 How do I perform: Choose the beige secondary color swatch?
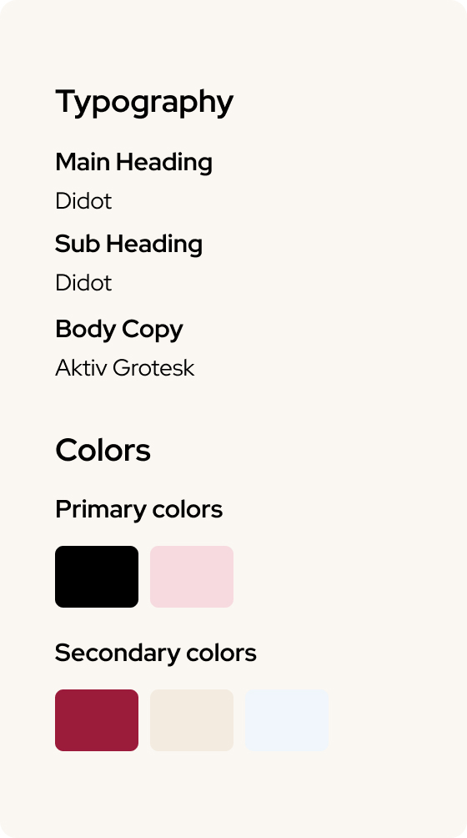click(x=192, y=719)
